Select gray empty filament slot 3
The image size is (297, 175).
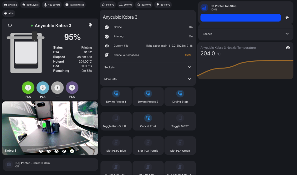pos(58,87)
